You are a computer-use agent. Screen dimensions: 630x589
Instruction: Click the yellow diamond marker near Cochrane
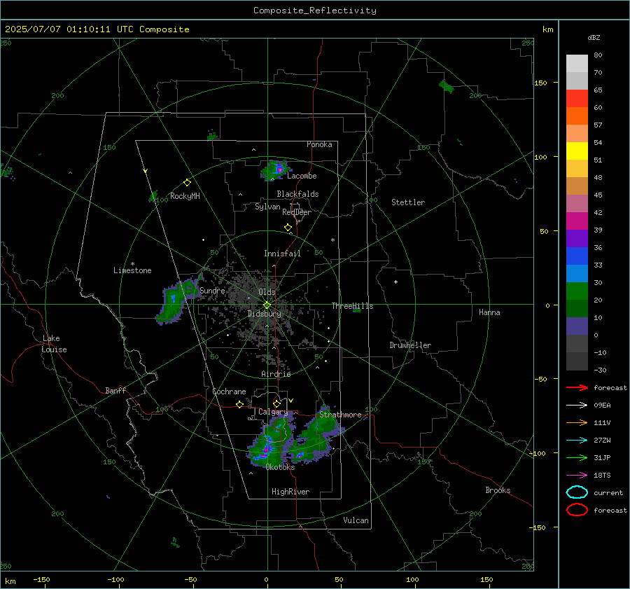pyautogui.click(x=239, y=405)
